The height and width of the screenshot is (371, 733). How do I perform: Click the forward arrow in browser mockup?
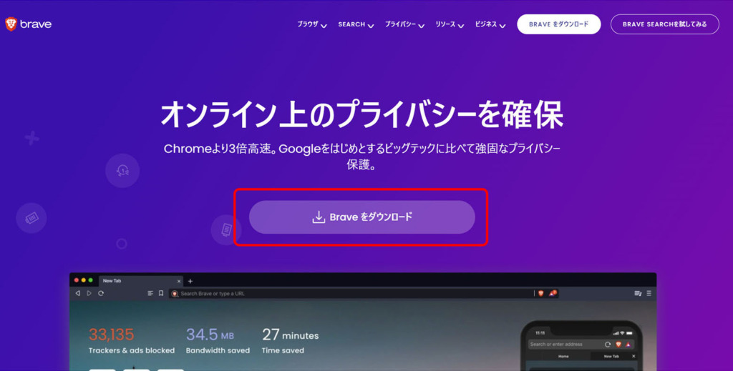[x=89, y=293]
